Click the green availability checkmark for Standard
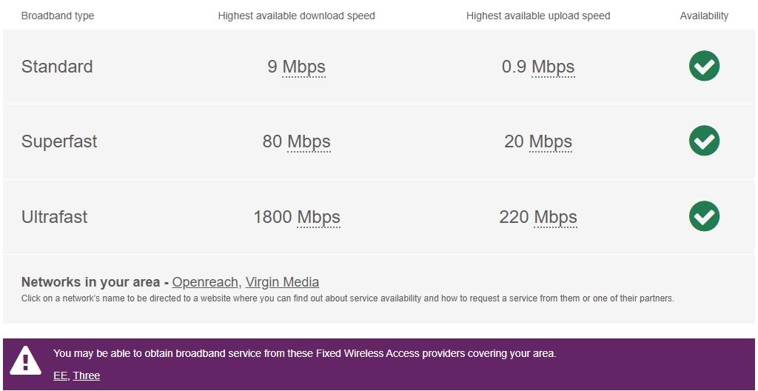 [704, 66]
